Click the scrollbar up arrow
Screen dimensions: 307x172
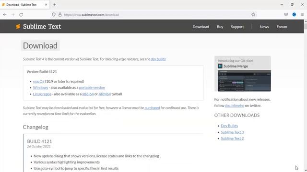306,21
